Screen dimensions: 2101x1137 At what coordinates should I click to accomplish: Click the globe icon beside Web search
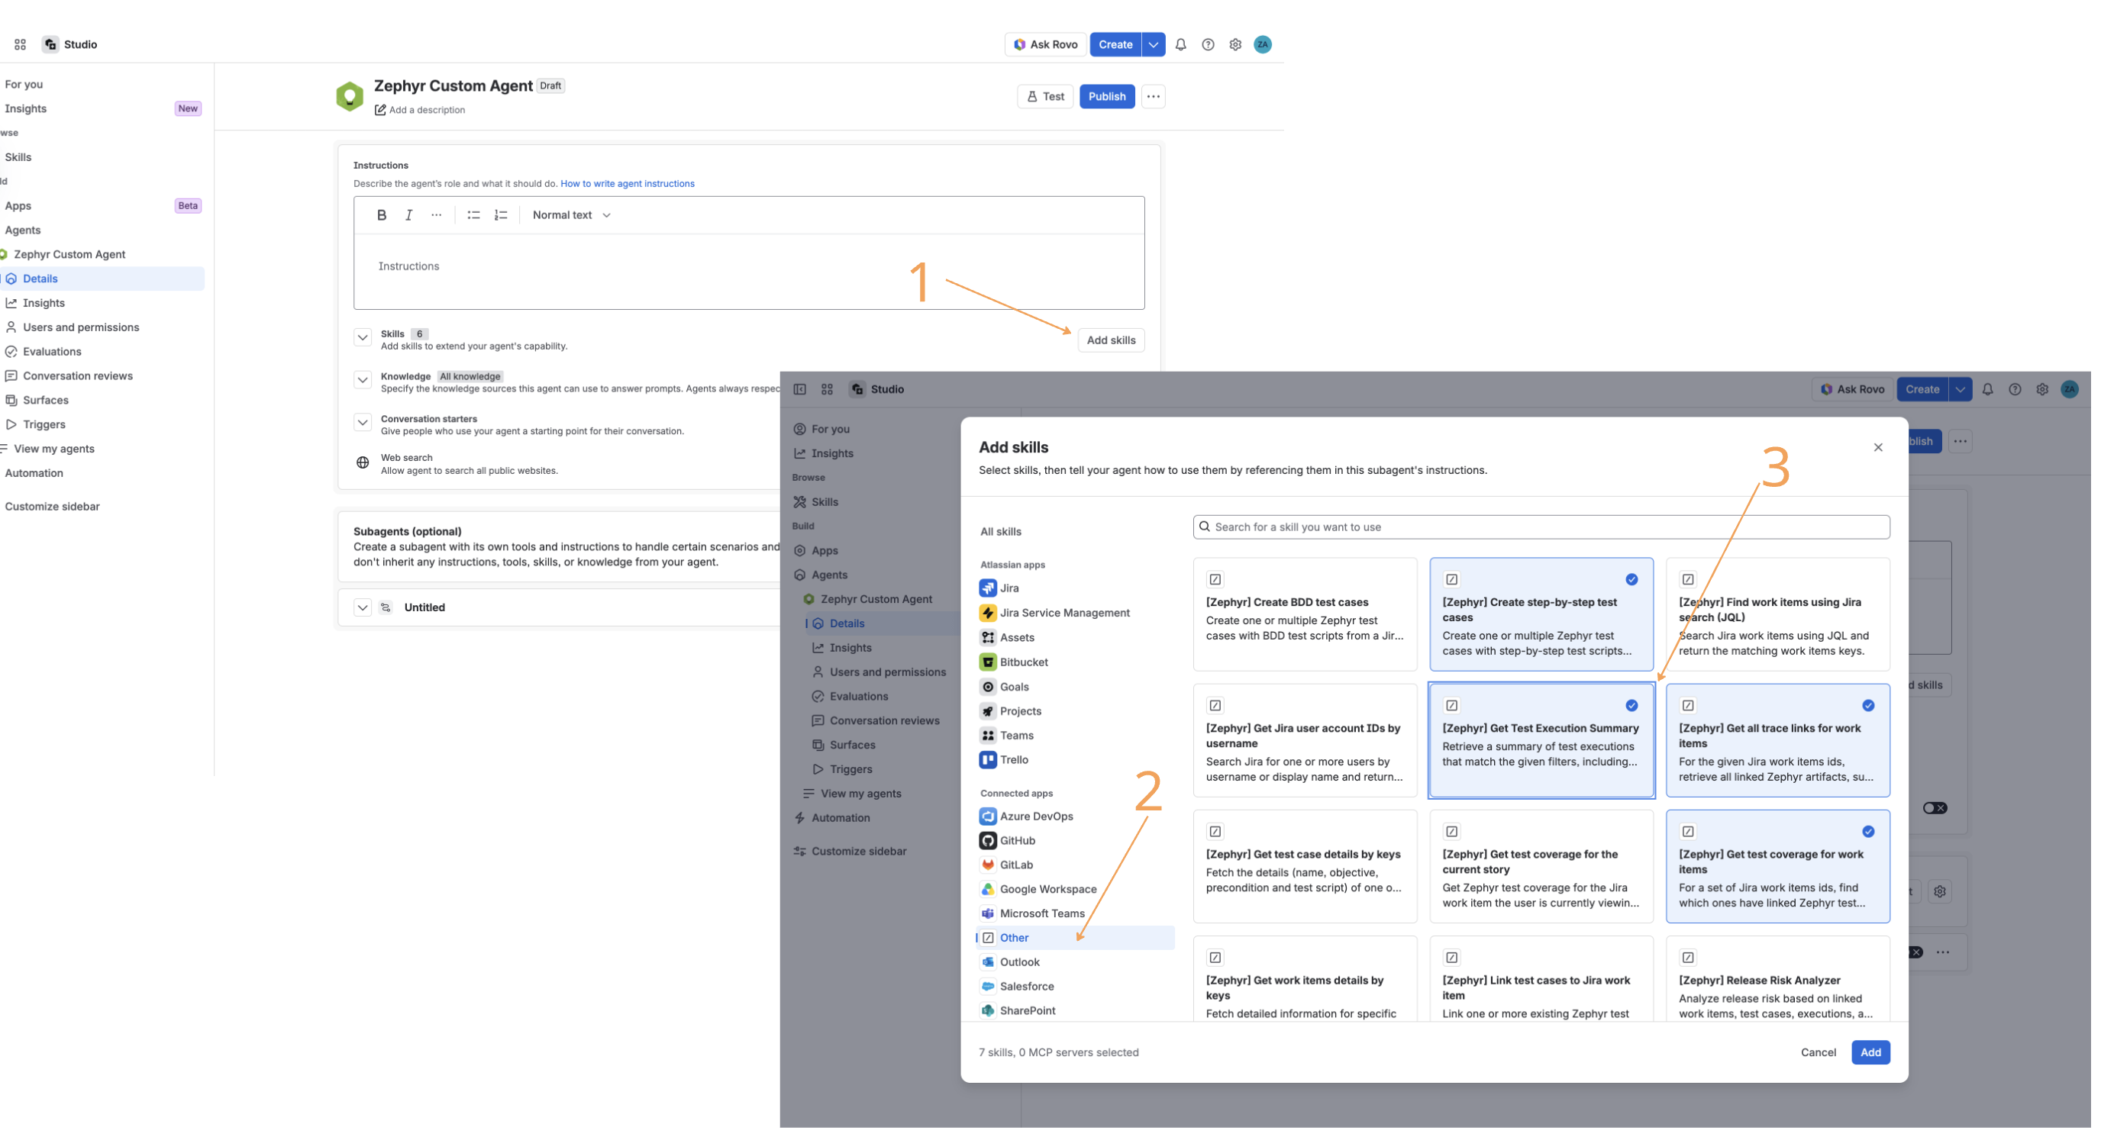point(363,463)
